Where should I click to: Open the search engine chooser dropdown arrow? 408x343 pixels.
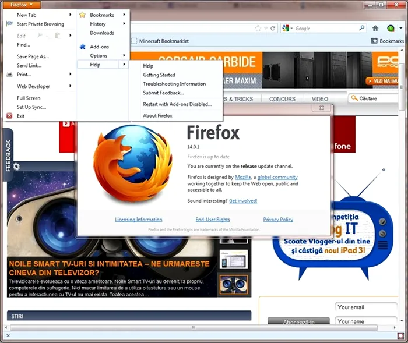291,28
